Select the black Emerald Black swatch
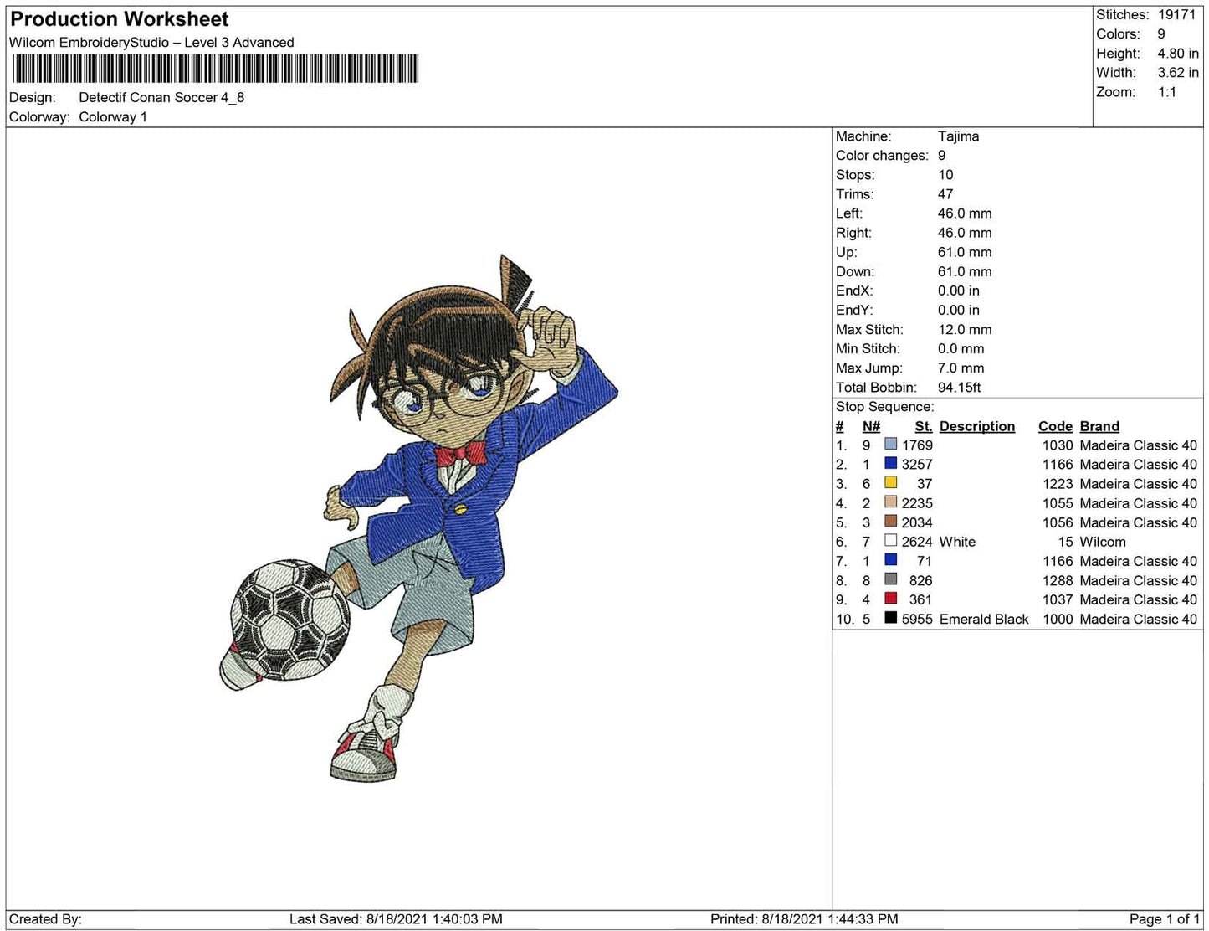The width and height of the screenshot is (1209, 931). (890, 618)
